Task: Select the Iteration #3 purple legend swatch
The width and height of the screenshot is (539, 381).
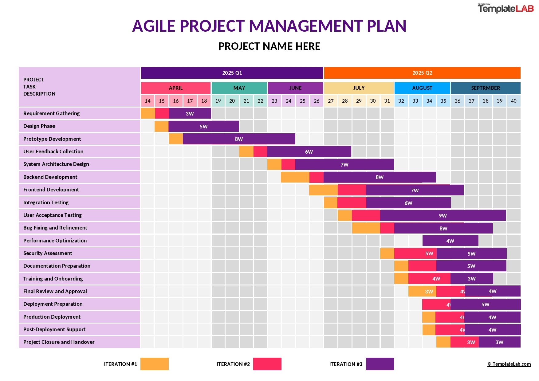Action: [x=380, y=364]
